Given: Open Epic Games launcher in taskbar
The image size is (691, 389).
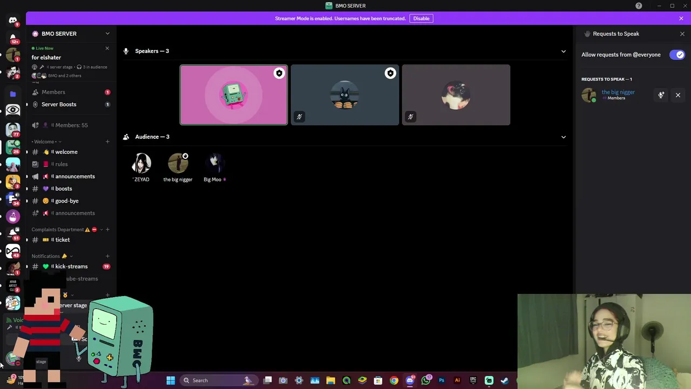Looking at the screenshot, I should (x=473, y=380).
